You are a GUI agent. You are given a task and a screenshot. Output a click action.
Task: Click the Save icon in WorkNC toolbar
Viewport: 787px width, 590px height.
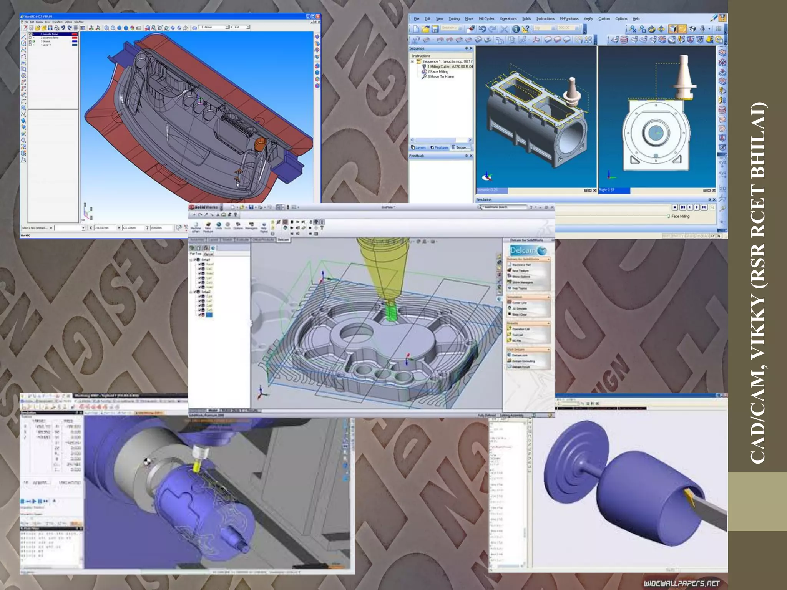tap(50, 28)
